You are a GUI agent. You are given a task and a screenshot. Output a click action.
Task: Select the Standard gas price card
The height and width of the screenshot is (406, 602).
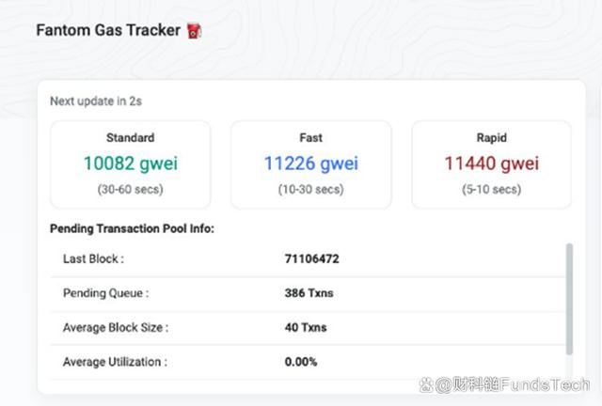point(130,164)
